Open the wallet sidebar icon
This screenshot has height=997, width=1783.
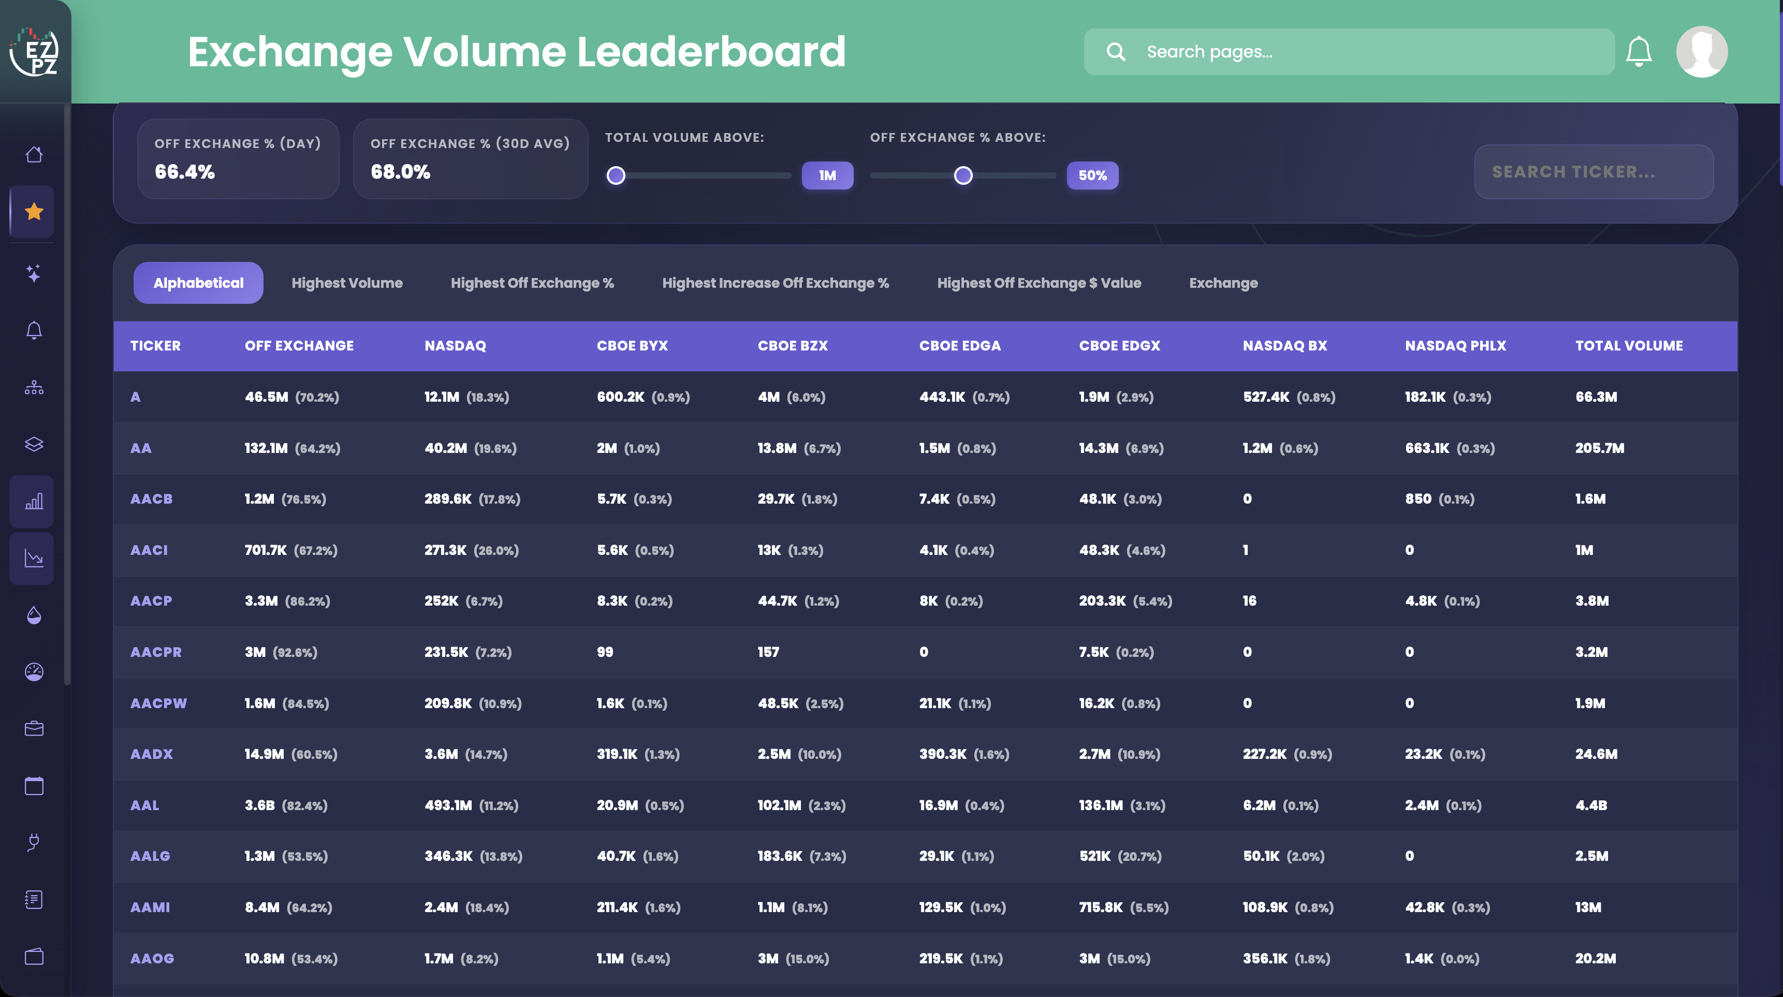(x=34, y=957)
